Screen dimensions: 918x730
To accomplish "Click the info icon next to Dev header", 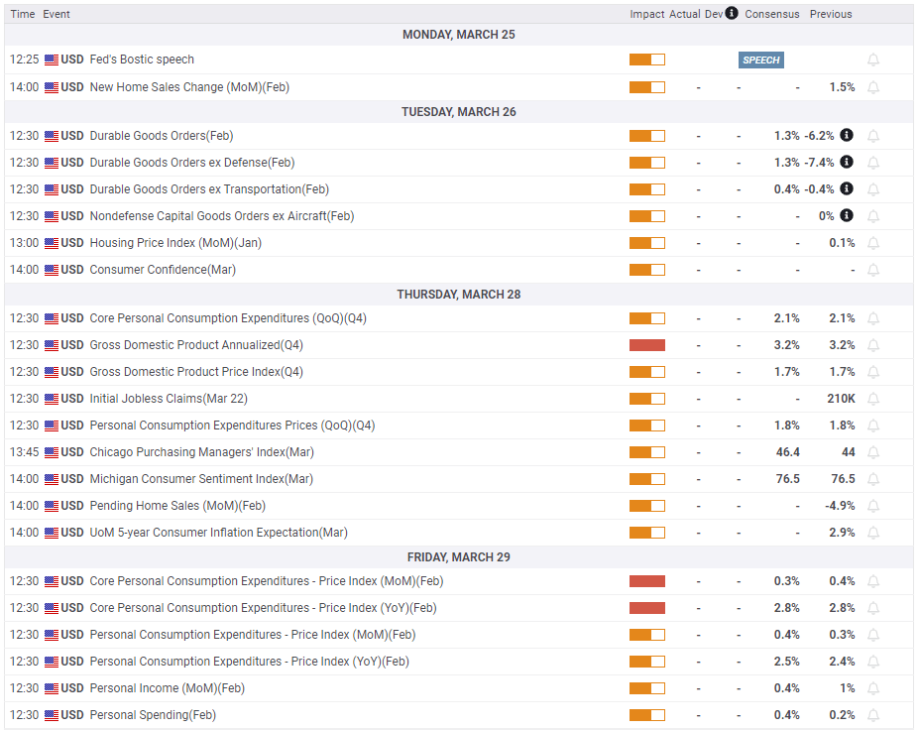I will [x=732, y=14].
